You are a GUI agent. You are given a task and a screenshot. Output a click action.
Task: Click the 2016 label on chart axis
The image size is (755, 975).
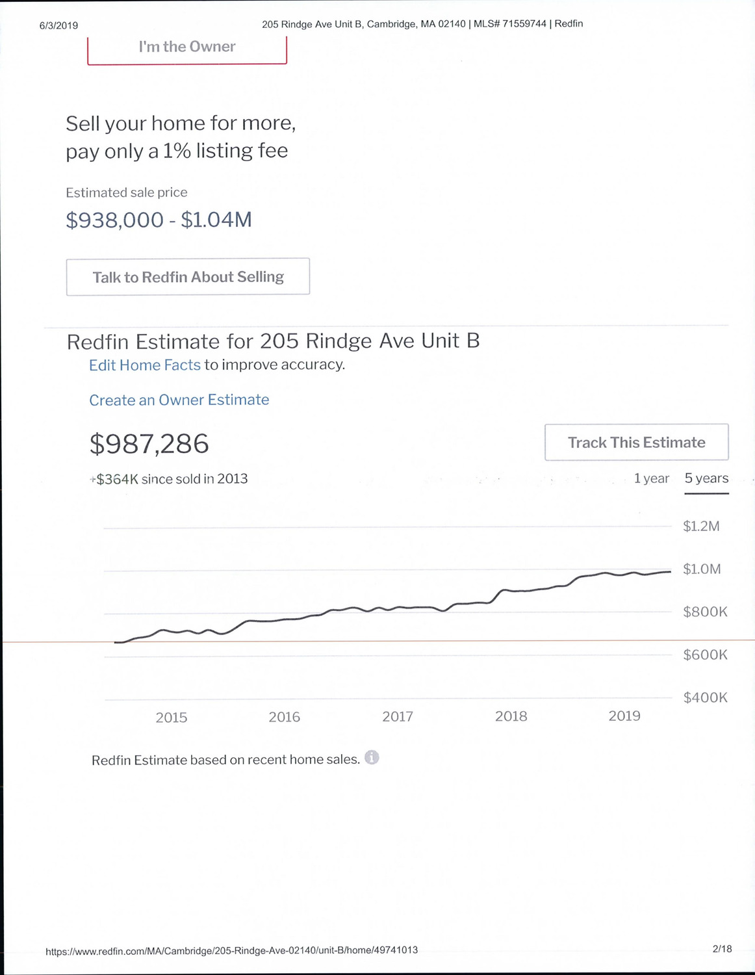coord(285,717)
